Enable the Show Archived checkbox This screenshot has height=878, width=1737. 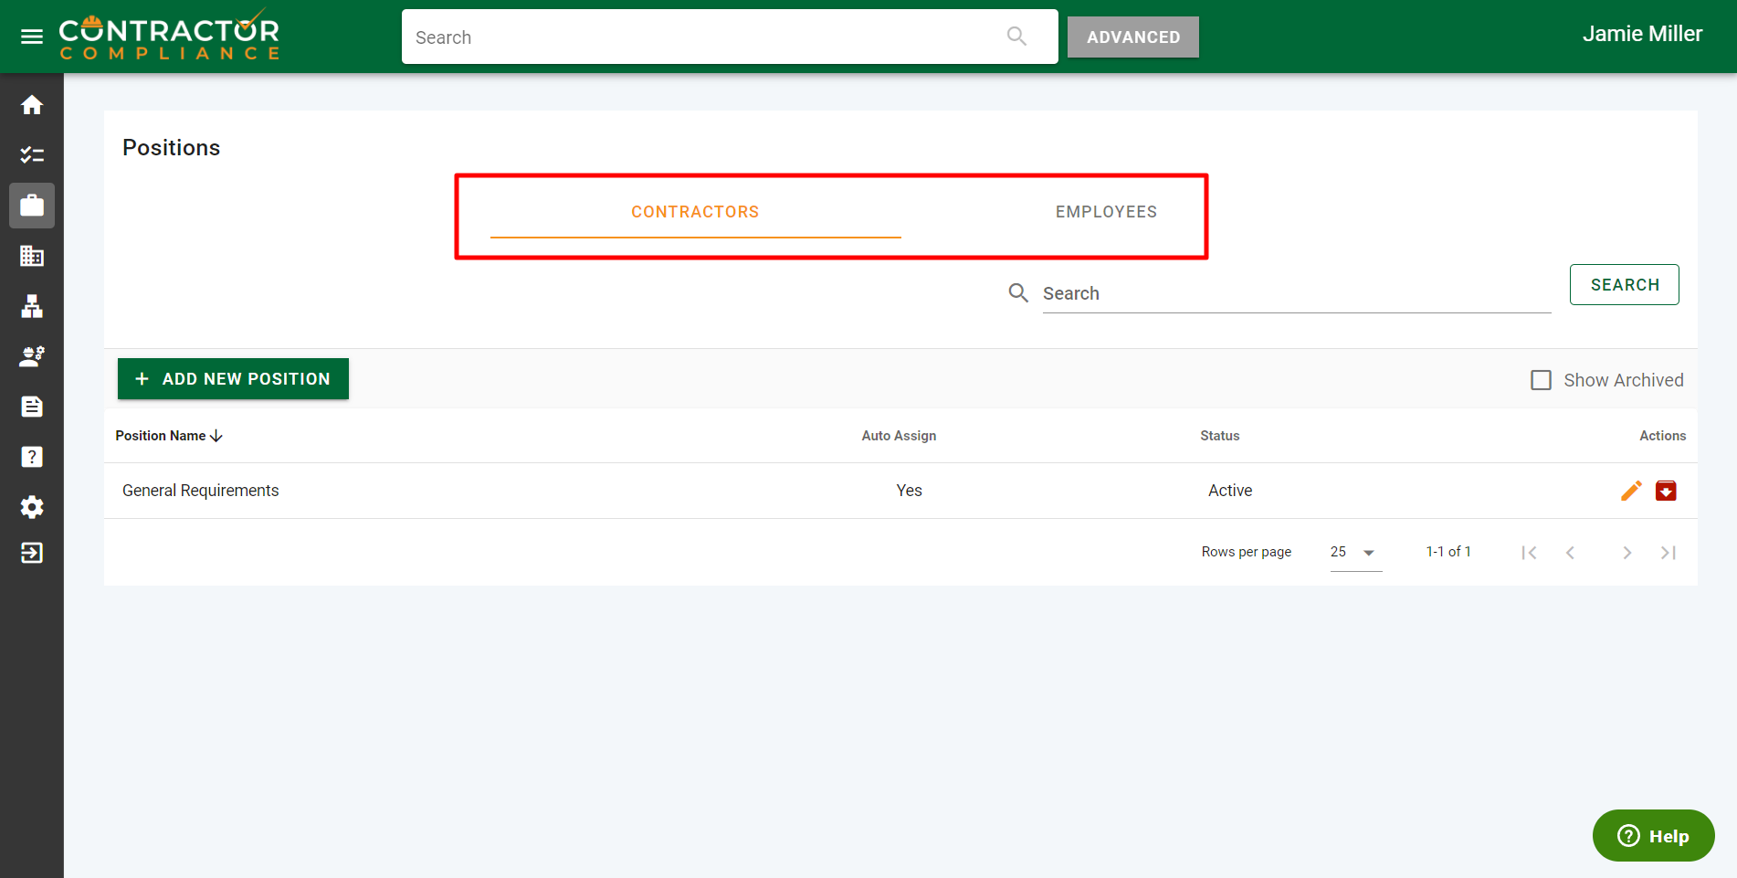1541,380
